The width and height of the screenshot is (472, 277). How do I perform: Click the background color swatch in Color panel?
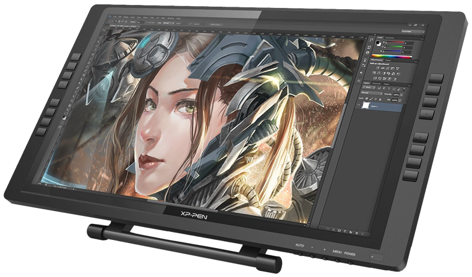pyautogui.click(x=380, y=45)
